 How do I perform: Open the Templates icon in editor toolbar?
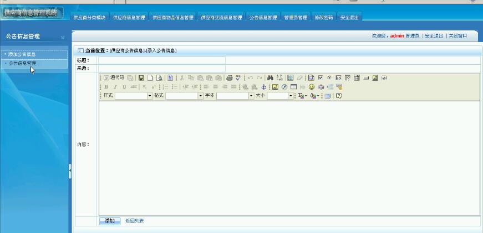point(170,78)
